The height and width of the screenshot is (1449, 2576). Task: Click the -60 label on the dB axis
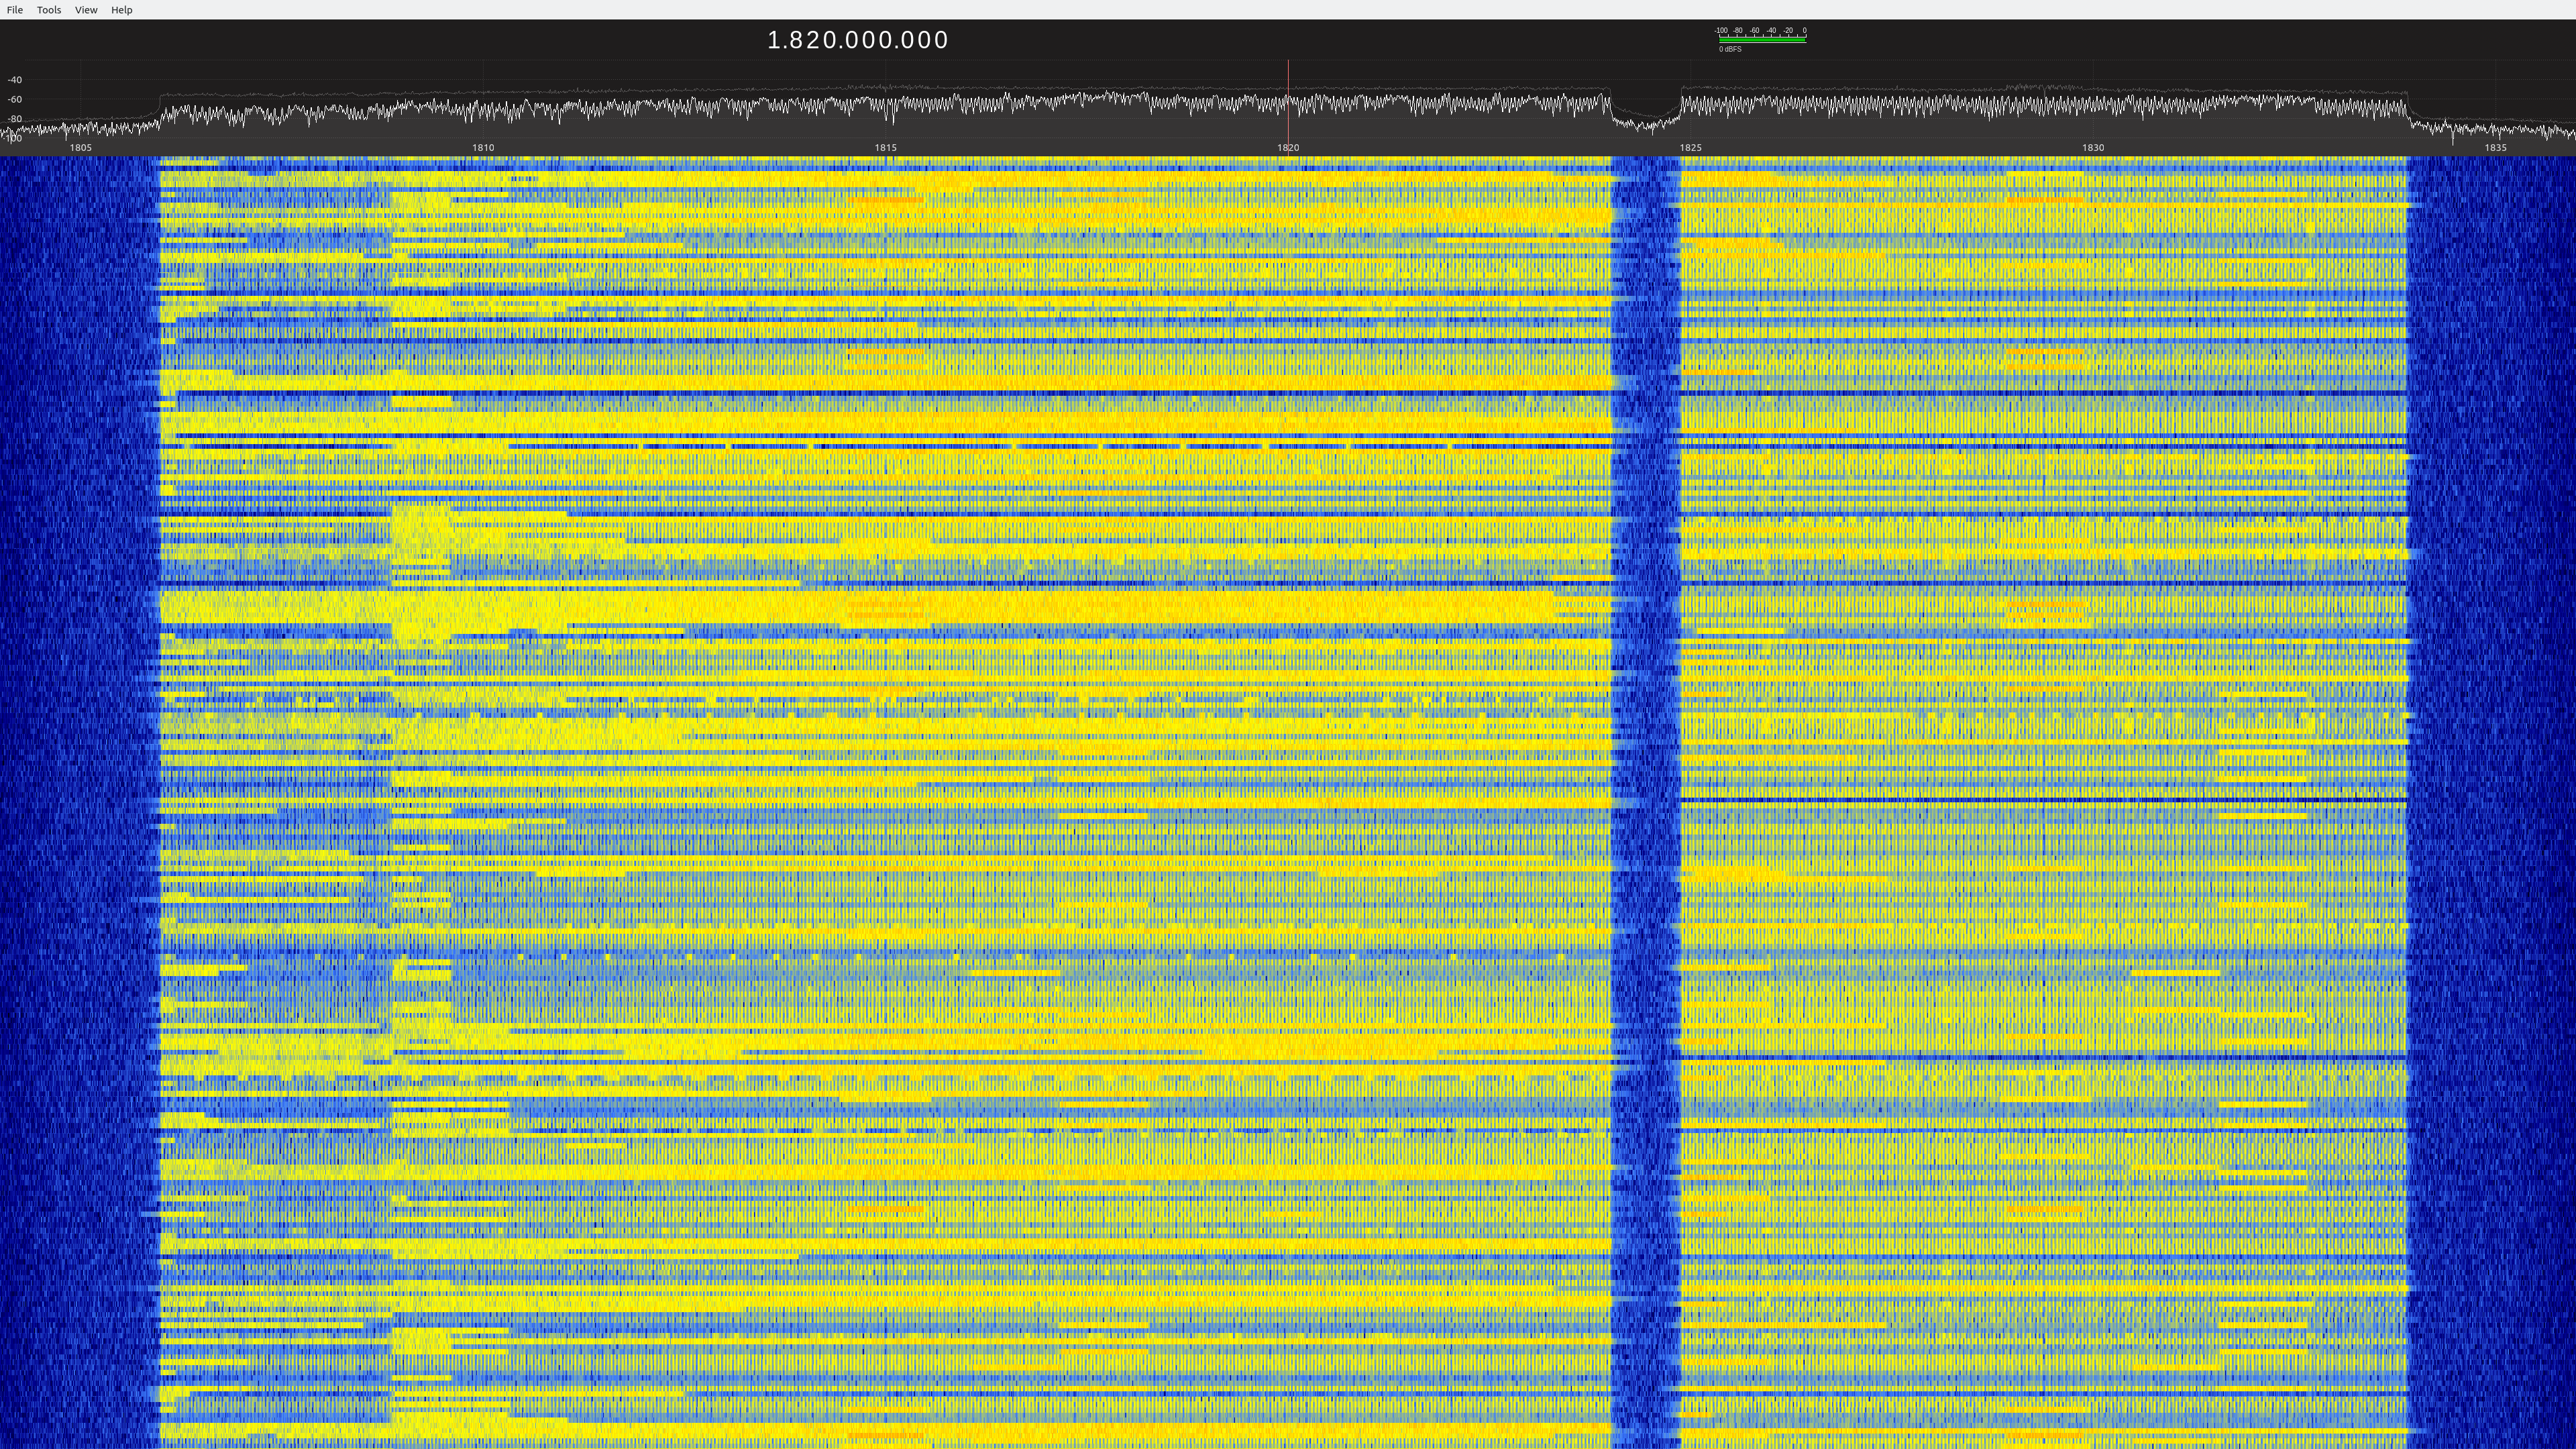point(15,99)
